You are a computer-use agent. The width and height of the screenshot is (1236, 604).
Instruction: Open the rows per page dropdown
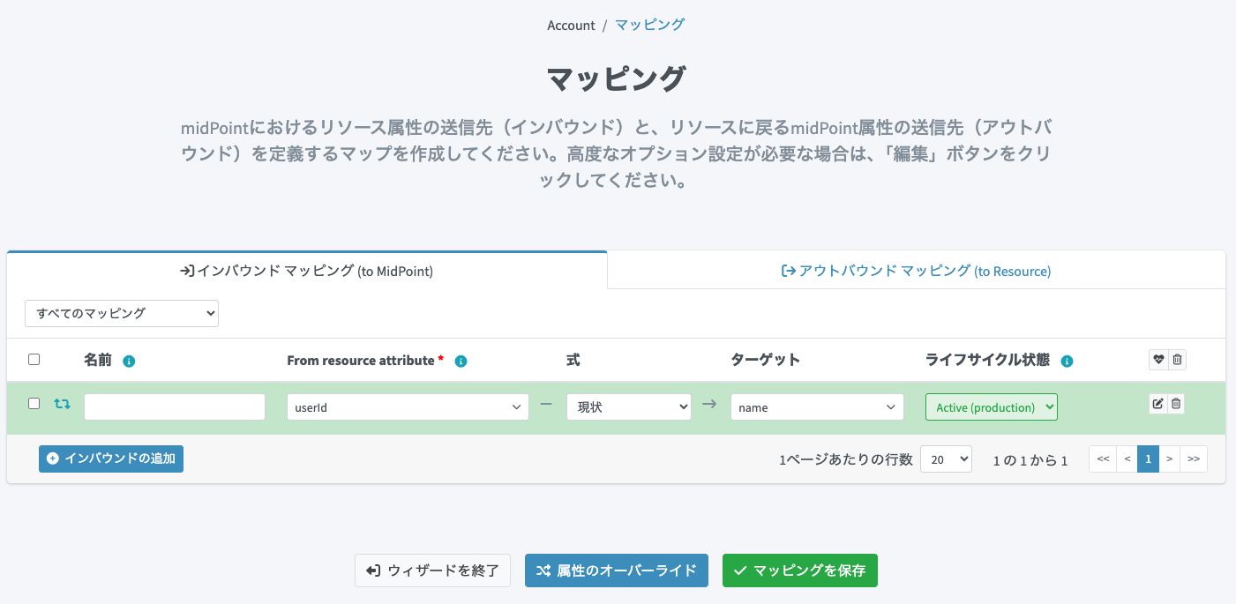pos(946,459)
